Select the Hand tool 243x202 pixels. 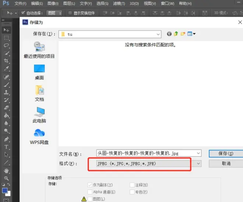6,171
